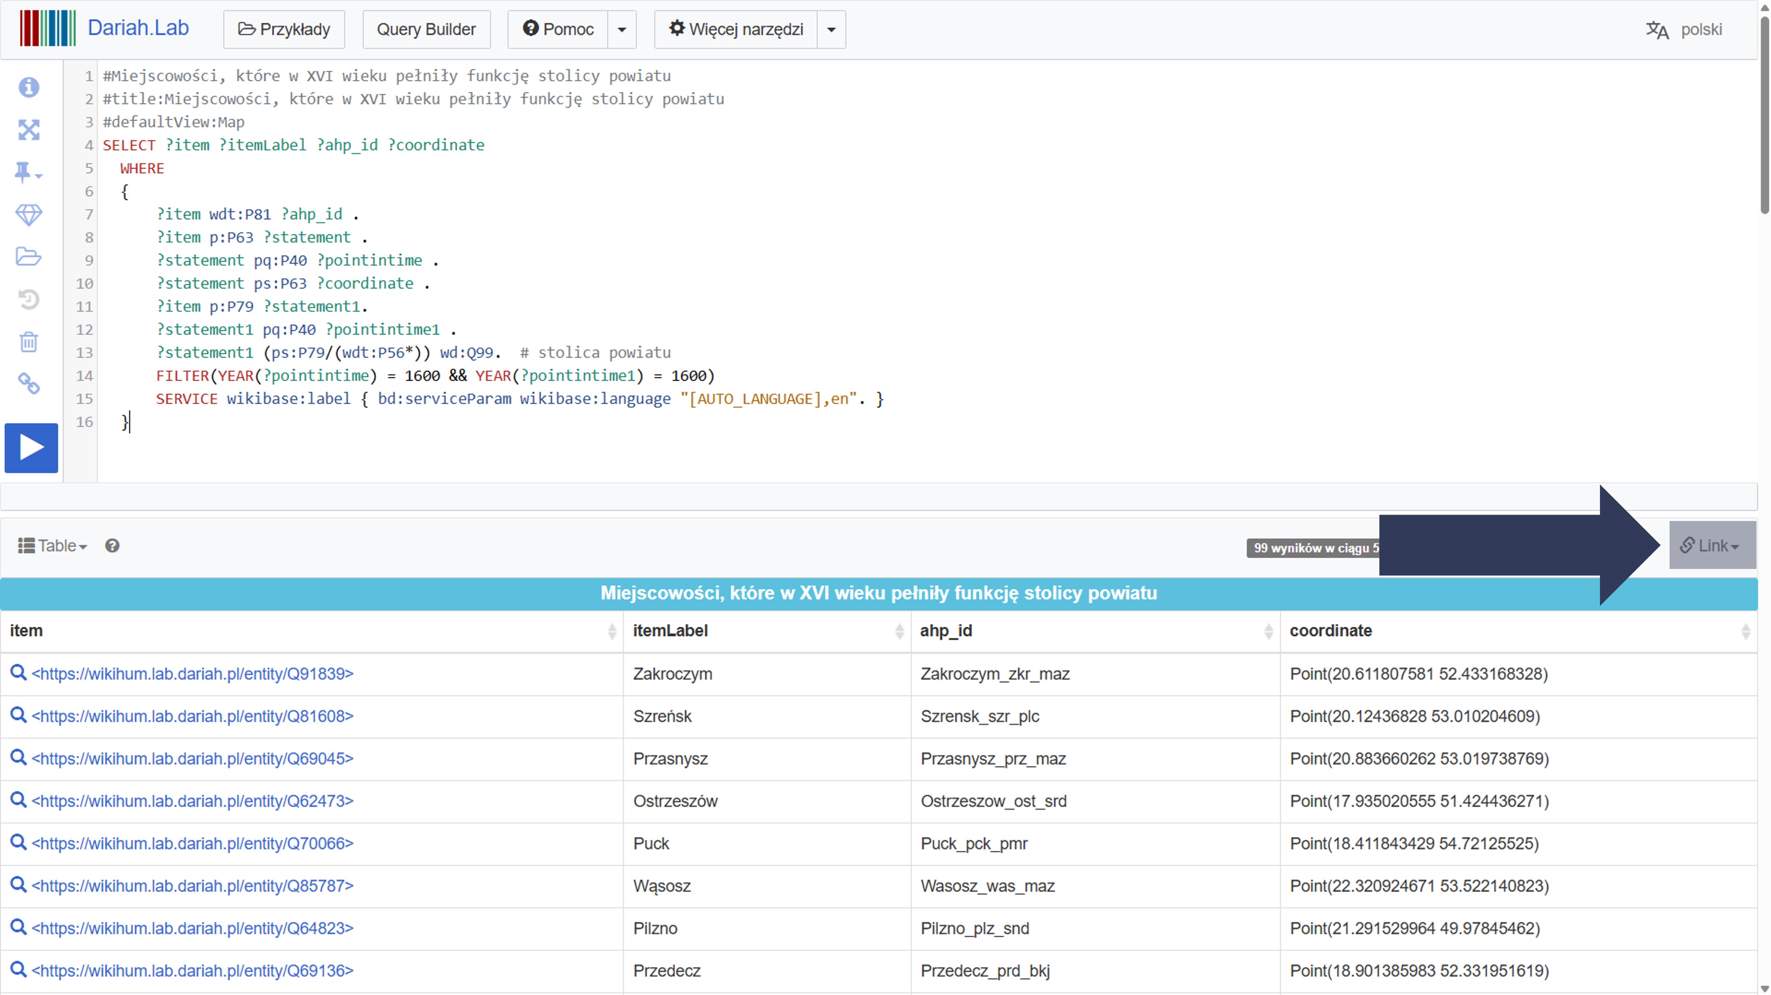Screen dimensions: 1771x995
Task: Run the SPARQL query with play button
Action: [31, 447]
